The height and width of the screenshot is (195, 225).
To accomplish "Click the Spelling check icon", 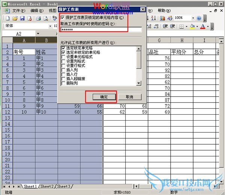I will (x=54, y=18).
